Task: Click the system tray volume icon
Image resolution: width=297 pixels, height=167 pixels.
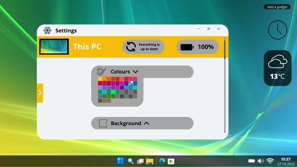Action: point(261,161)
